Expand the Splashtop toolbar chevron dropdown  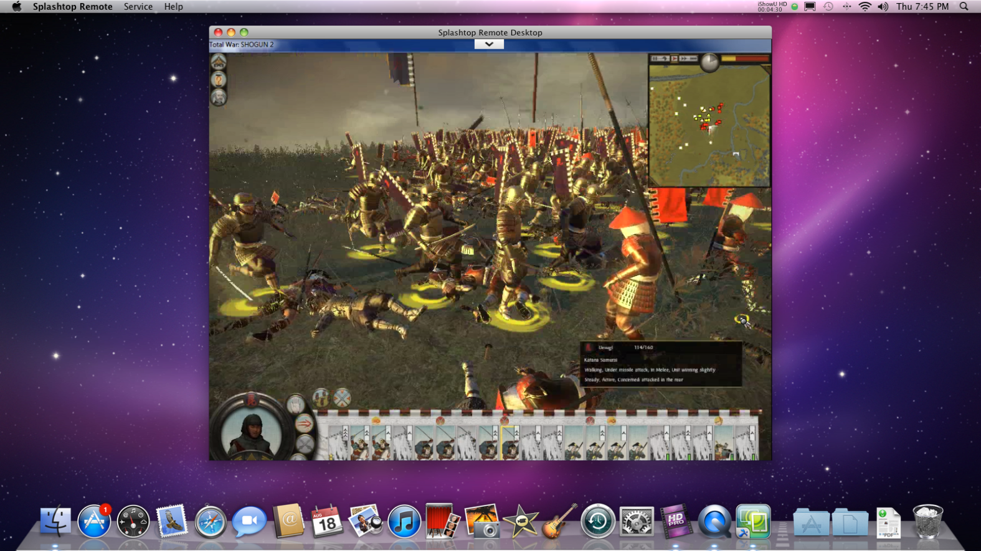click(x=489, y=44)
